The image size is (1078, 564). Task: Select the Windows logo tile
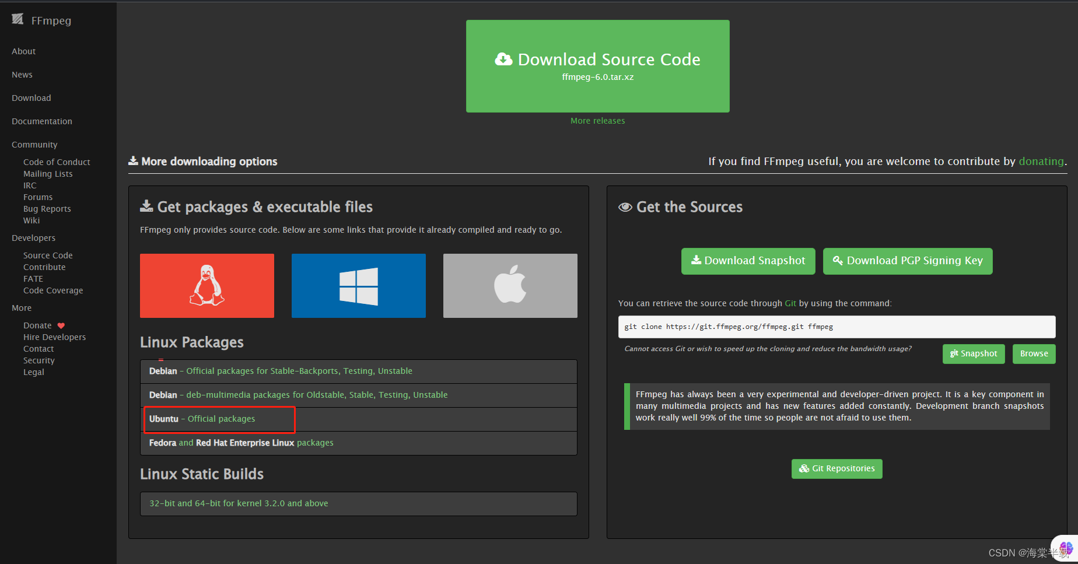click(x=359, y=286)
